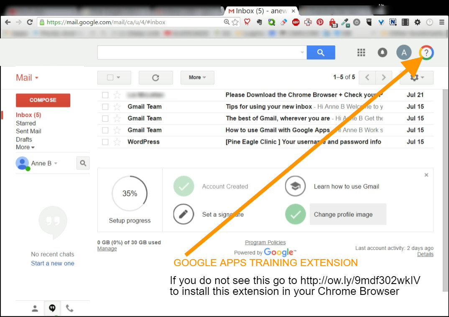Image resolution: width=449 pixels, height=317 pixels.
Task: Click the pencil Set a signature icon
Action: coord(184,214)
